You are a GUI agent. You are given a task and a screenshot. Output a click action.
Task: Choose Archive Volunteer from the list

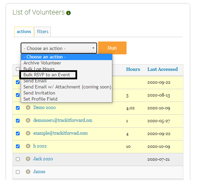pos(42,63)
